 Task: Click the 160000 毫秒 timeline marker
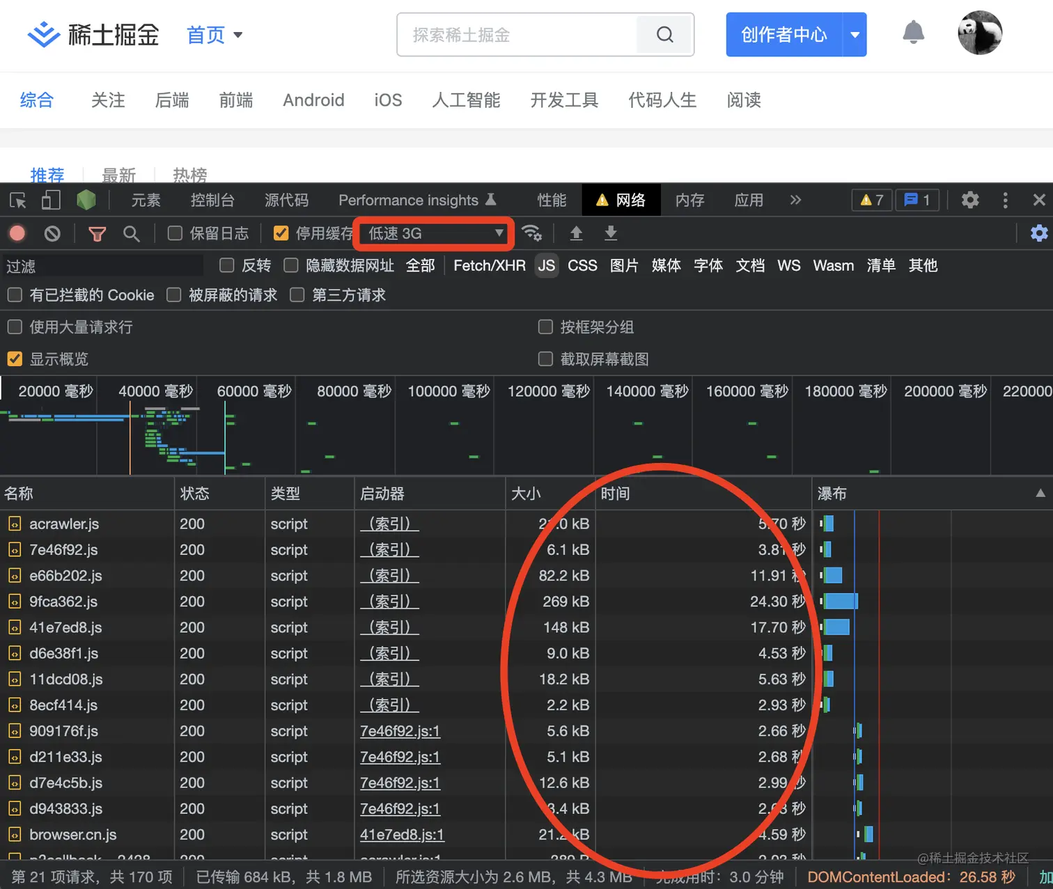[x=747, y=391]
